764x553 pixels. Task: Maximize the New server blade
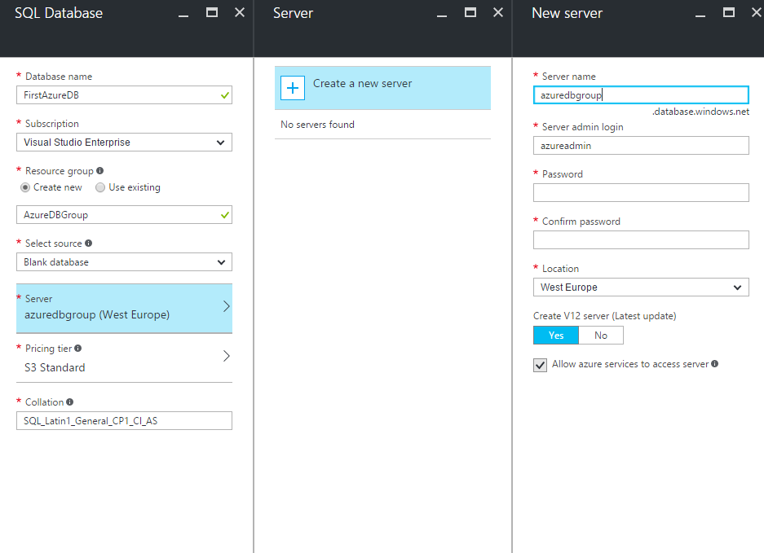[x=729, y=13]
